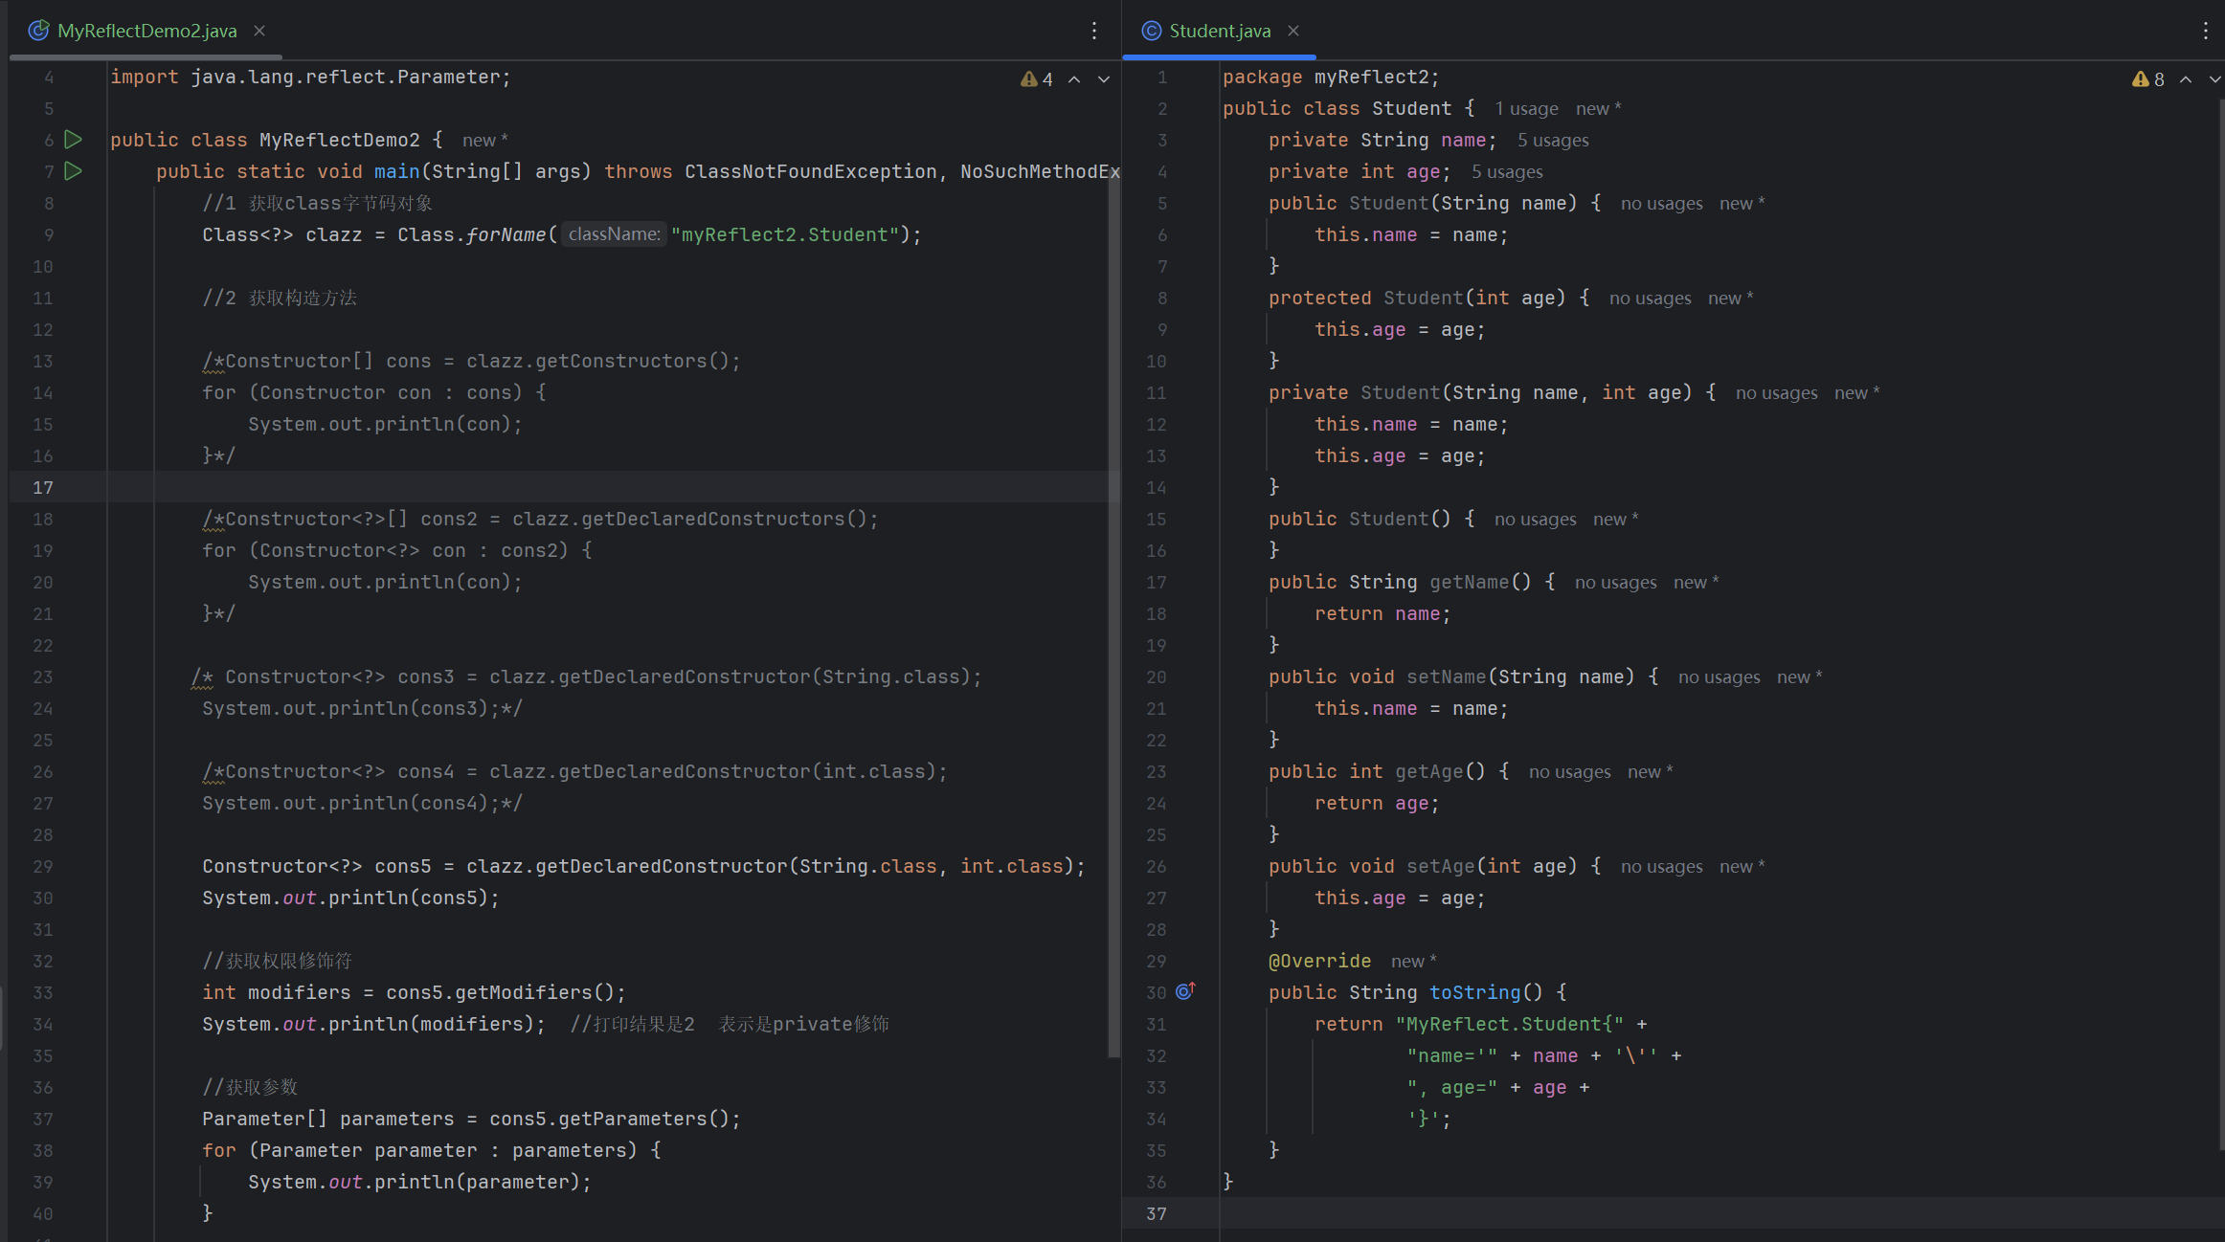Click warning indicator showing 4 problems
Image resolution: width=2225 pixels, height=1242 pixels.
[1037, 79]
